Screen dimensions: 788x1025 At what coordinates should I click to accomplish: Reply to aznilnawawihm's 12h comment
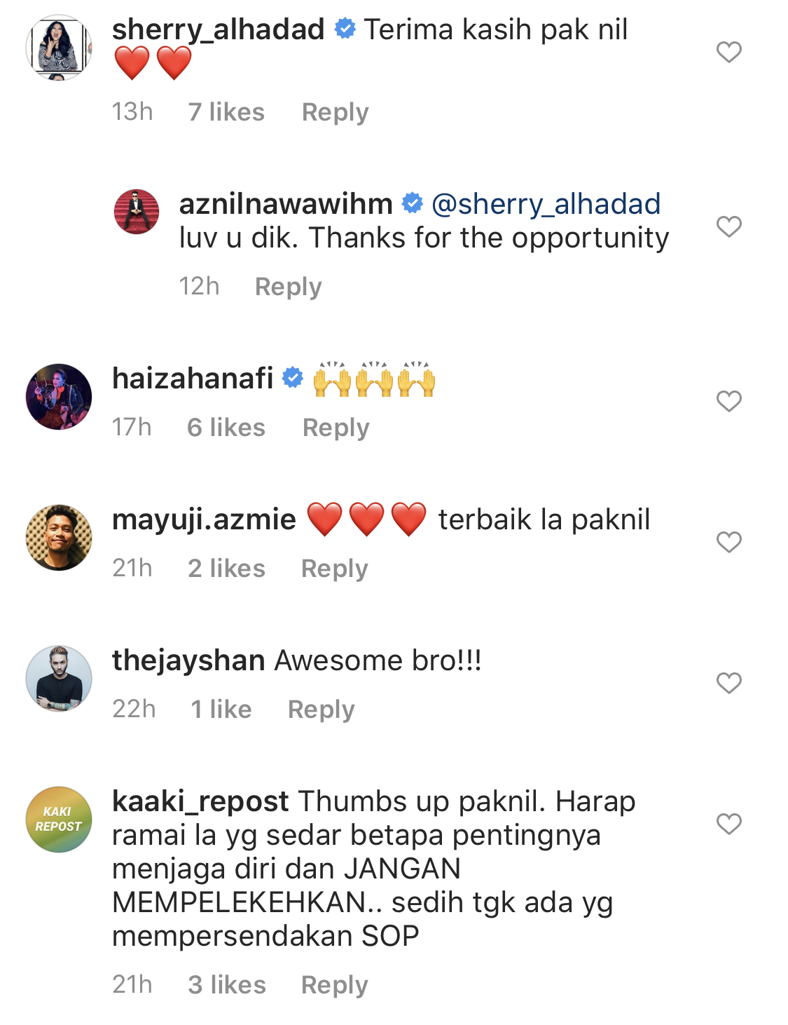tap(288, 287)
